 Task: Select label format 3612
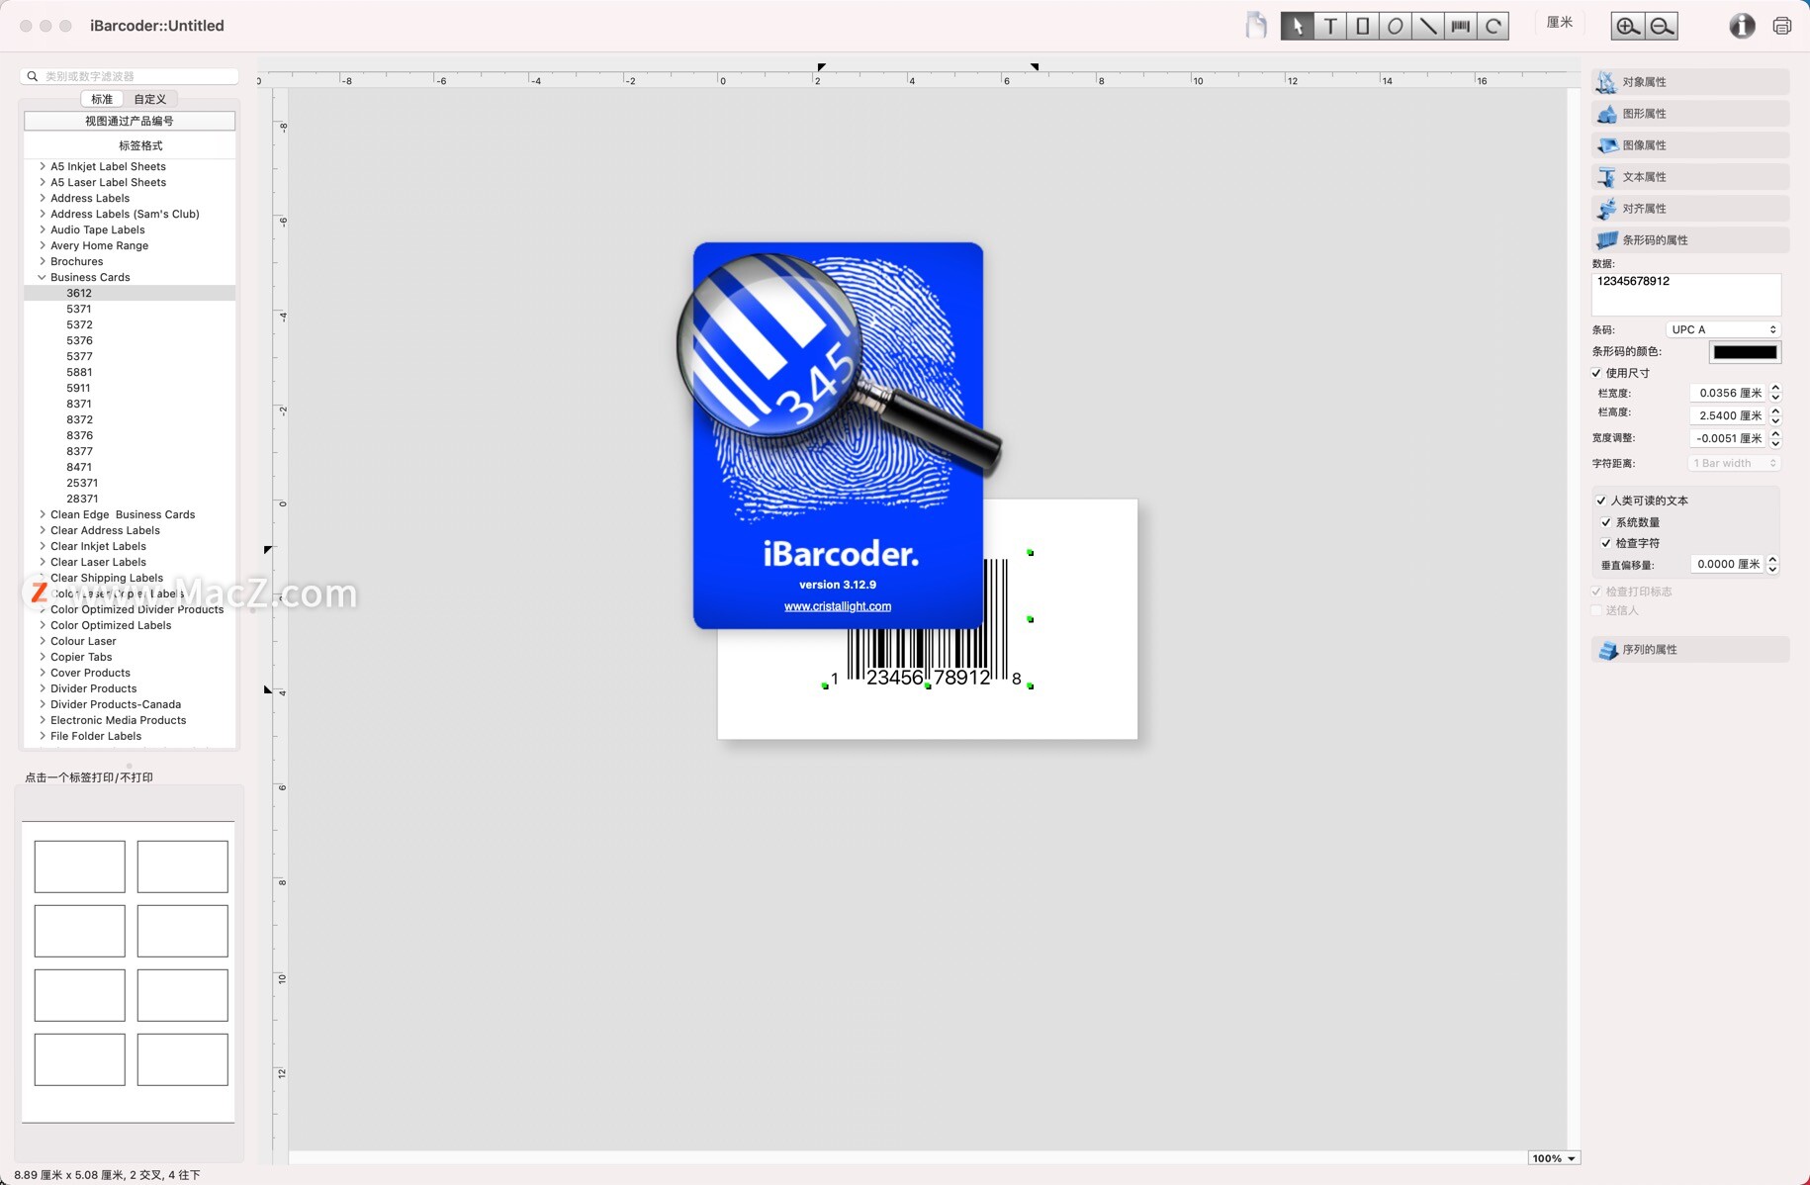130,293
